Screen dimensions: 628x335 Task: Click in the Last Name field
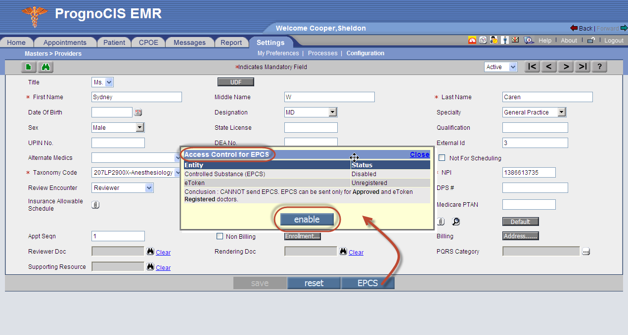(x=547, y=97)
